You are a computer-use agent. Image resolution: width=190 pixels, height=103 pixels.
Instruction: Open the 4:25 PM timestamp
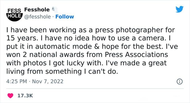(17, 81)
